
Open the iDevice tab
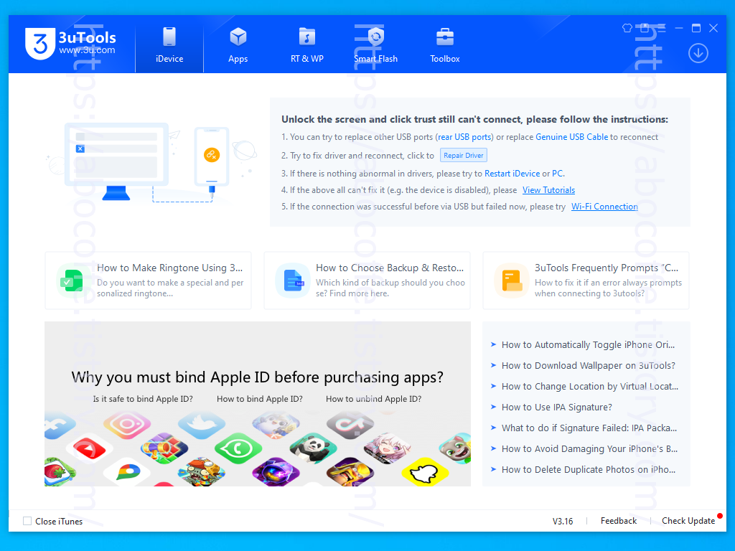click(x=169, y=45)
